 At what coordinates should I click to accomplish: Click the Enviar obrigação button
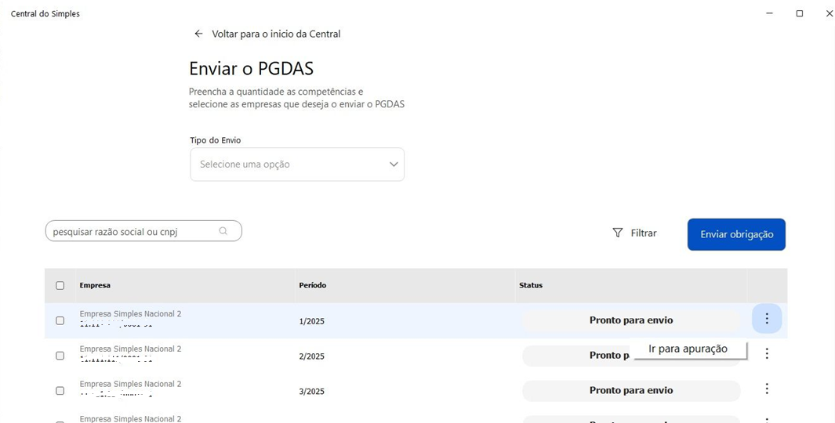pos(736,234)
